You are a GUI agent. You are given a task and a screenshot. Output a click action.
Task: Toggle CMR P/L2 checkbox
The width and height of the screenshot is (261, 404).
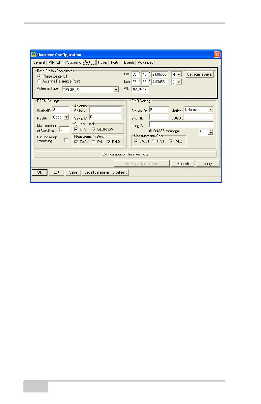[x=171, y=142]
